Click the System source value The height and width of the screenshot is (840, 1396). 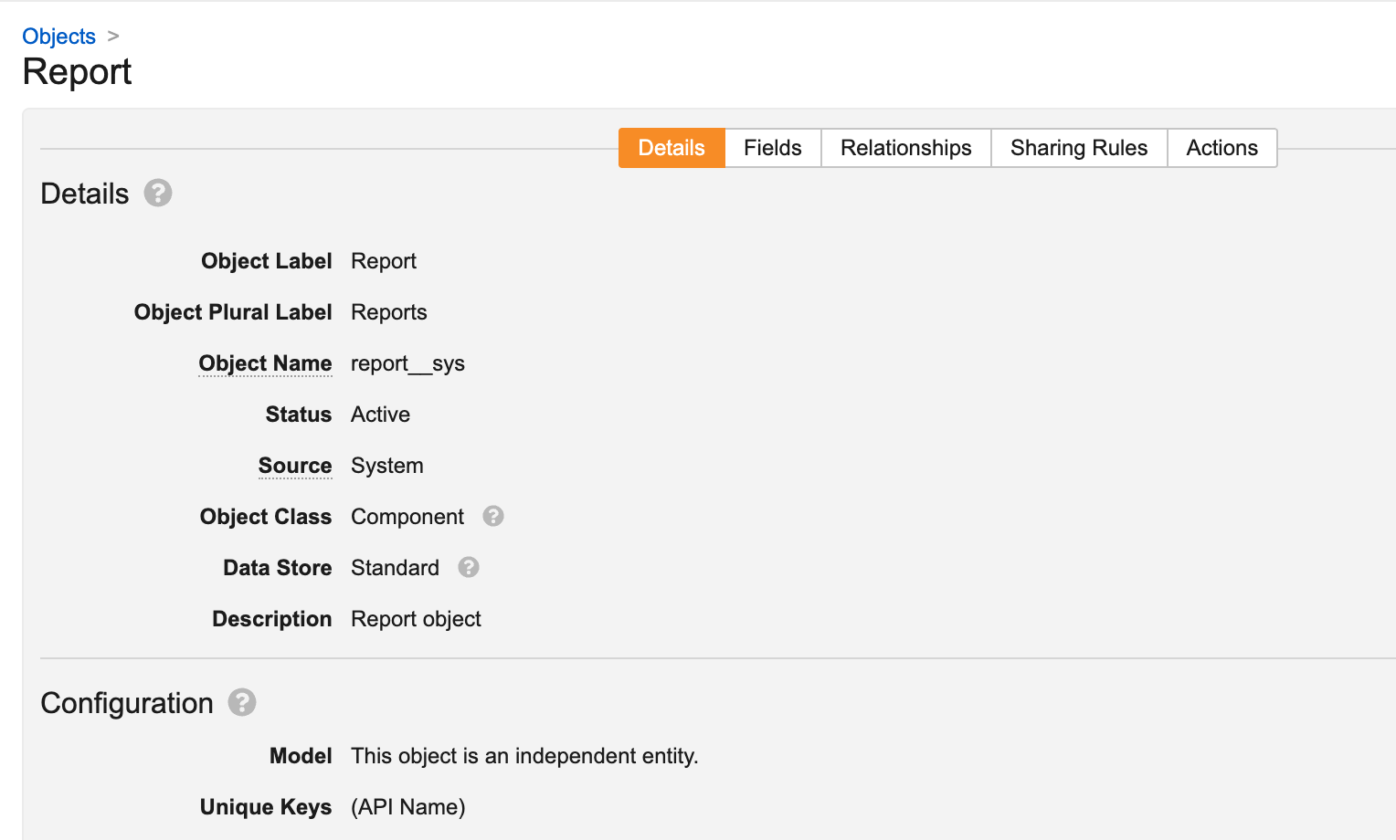(x=386, y=466)
